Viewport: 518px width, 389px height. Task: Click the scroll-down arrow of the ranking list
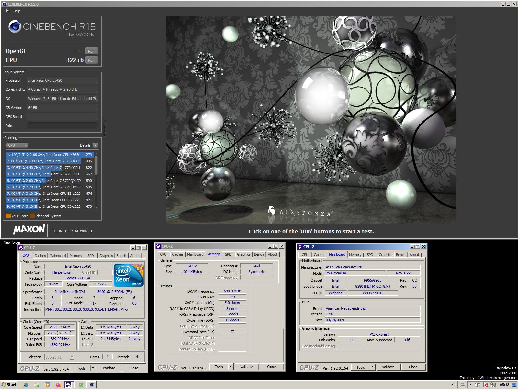[96, 208]
